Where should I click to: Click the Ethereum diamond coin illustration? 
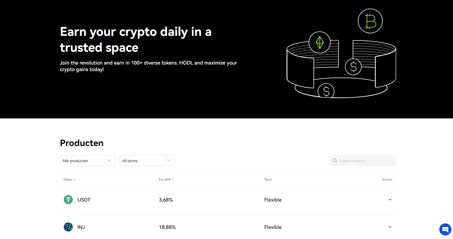coord(320,42)
